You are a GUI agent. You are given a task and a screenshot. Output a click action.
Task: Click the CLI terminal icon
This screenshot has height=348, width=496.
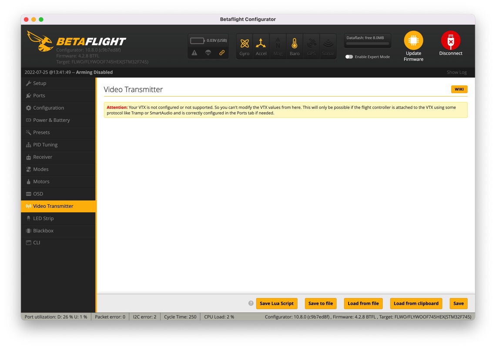click(x=28, y=243)
